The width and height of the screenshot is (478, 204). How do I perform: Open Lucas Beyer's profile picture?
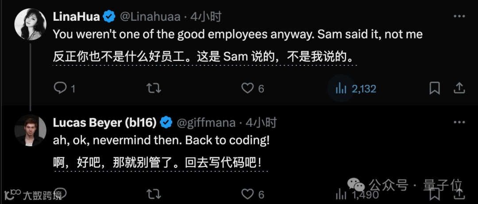tap(30, 130)
